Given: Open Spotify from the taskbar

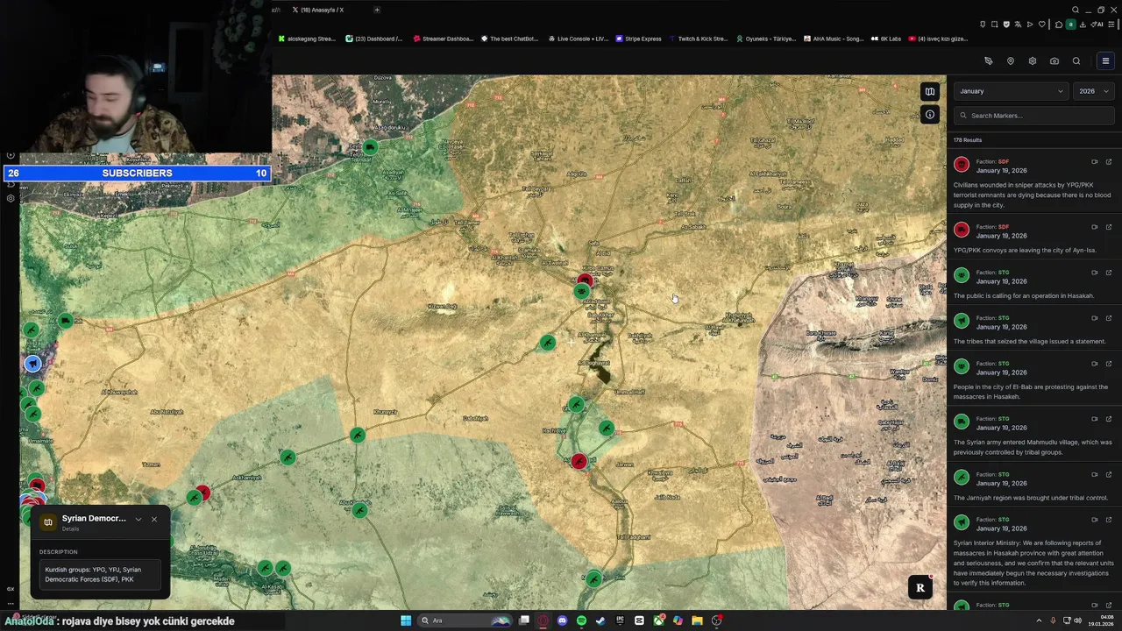Looking at the screenshot, I should coord(581,620).
